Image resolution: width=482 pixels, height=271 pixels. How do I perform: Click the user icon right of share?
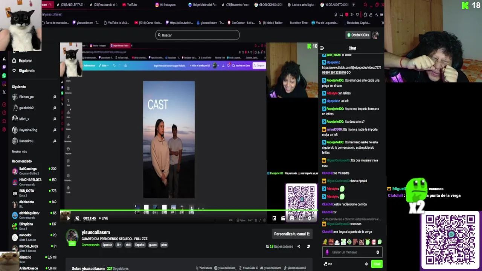pos(308,247)
